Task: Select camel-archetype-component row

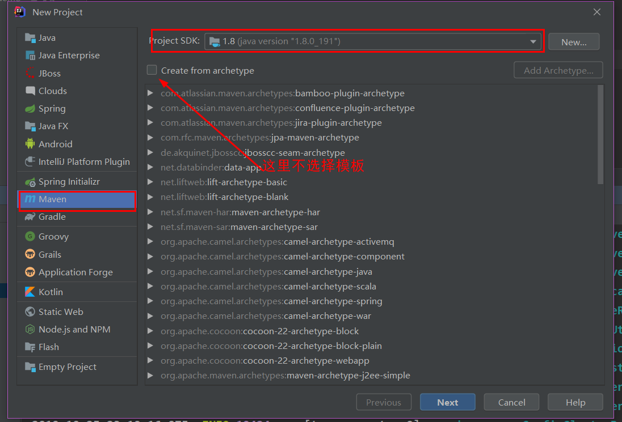Action: [x=371, y=257]
